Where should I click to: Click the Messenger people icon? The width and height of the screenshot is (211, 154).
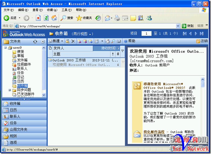tap(149, 18)
